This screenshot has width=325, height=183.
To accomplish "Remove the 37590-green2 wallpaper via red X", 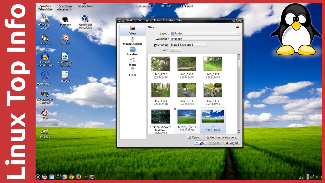I will [x=175, y=109].
